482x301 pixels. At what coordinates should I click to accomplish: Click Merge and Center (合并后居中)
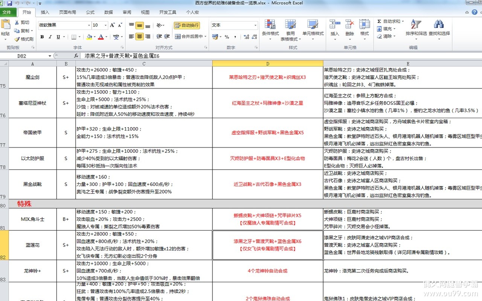(191, 36)
